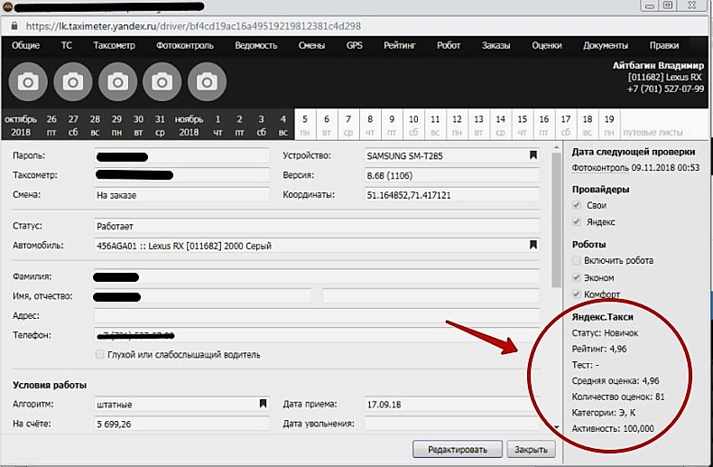Click the app icon in the title bar
Image resolution: width=713 pixels, height=467 pixels.
[x=7, y=6]
